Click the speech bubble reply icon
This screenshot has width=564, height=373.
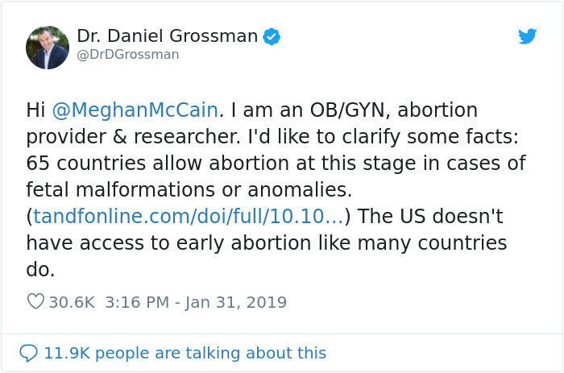pyautogui.click(x=28, y=353)
